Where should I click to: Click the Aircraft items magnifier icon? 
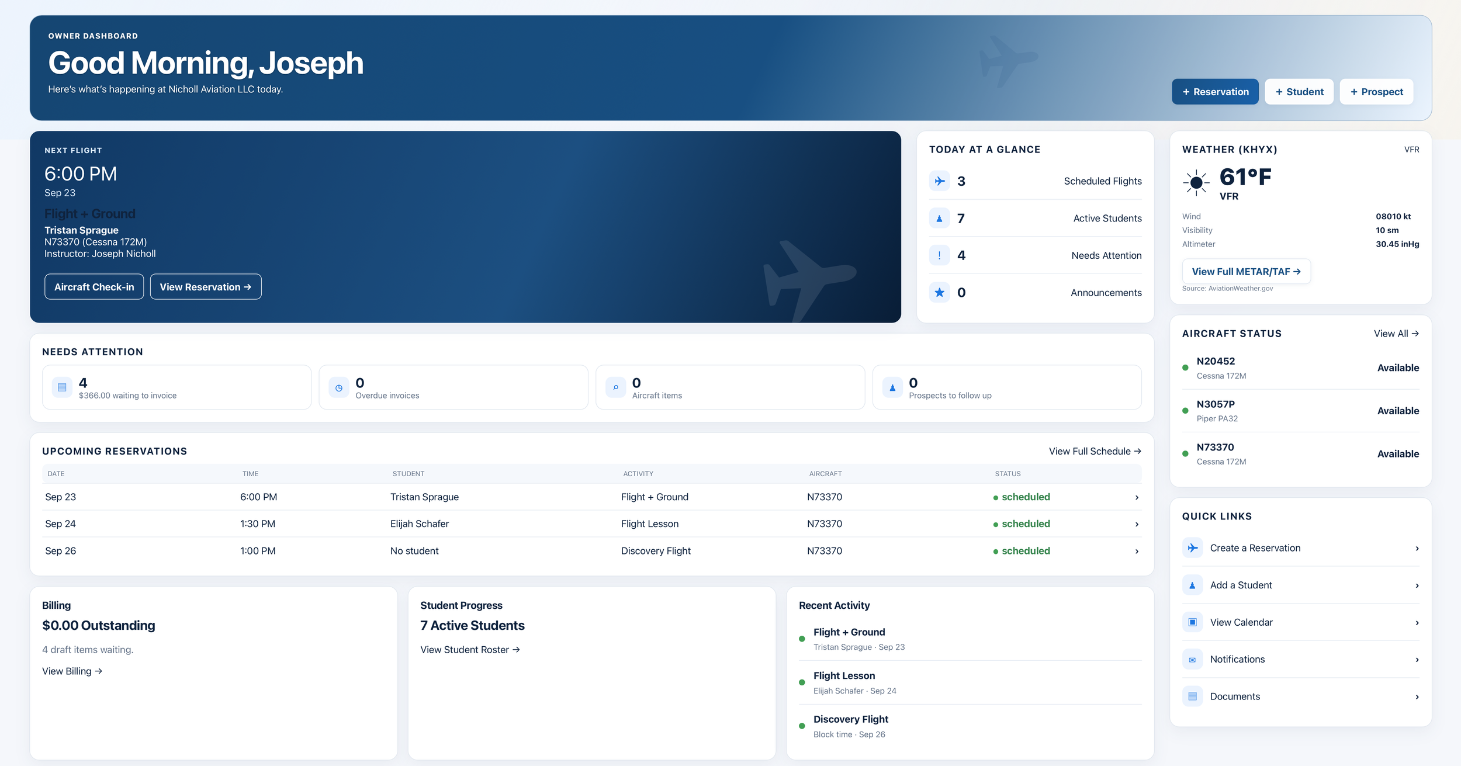pyautogui.click(x=615, y=387)
